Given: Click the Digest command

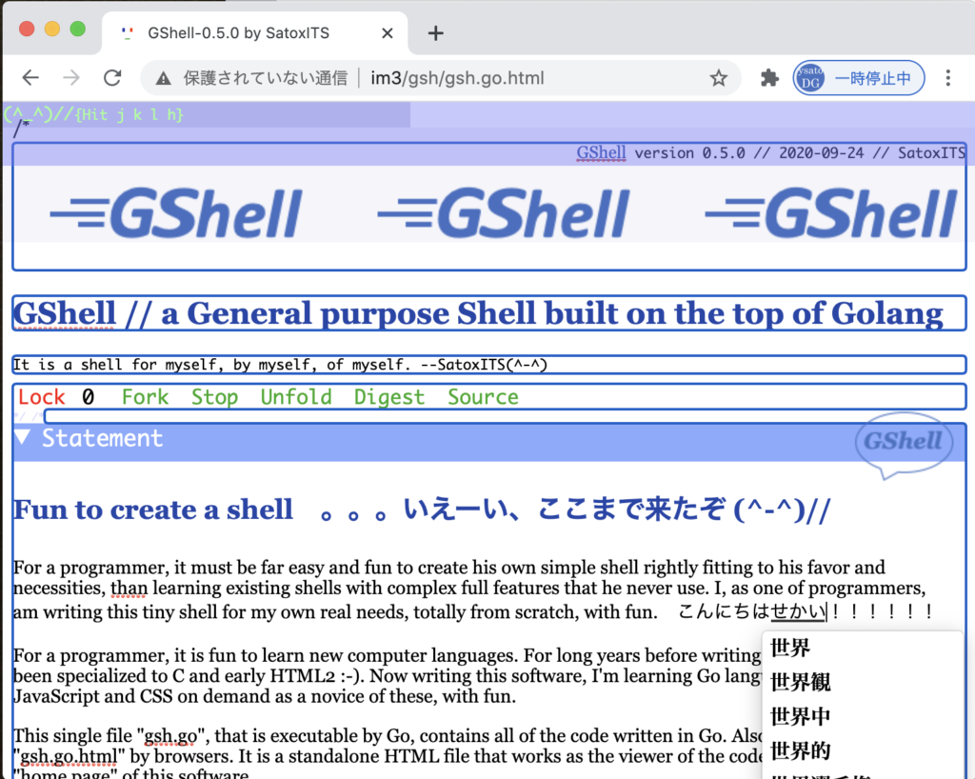Looking at the screenshot, I should (x=389, y=397).
